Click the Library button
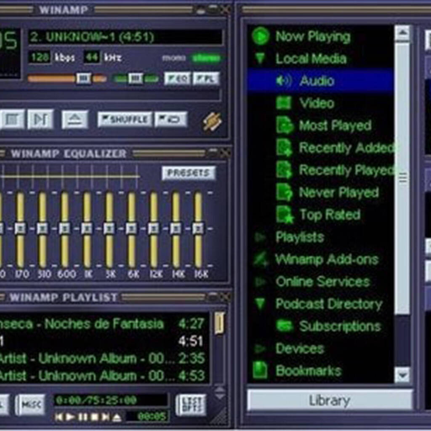The height and width of the screenshot is (431, 431). coord(329,400)
